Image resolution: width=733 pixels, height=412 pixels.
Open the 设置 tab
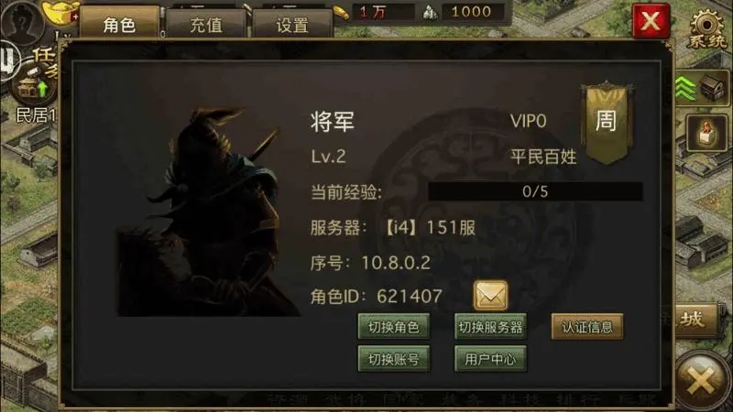292,25
